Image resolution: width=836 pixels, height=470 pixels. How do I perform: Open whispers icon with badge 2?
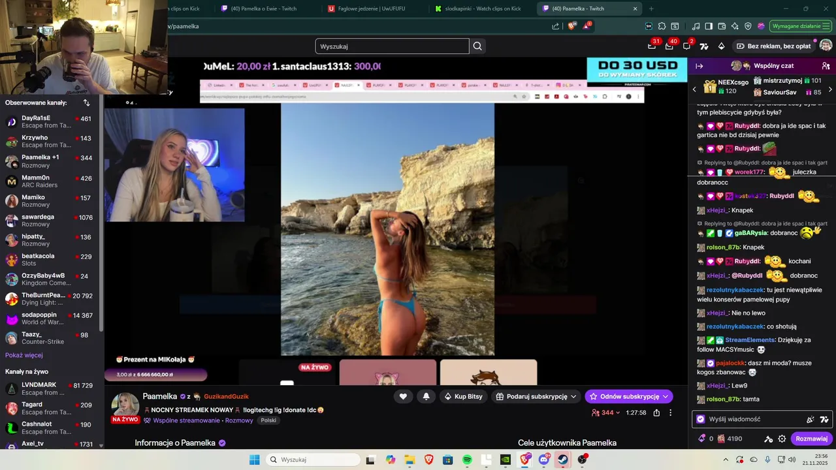(686, 46)
